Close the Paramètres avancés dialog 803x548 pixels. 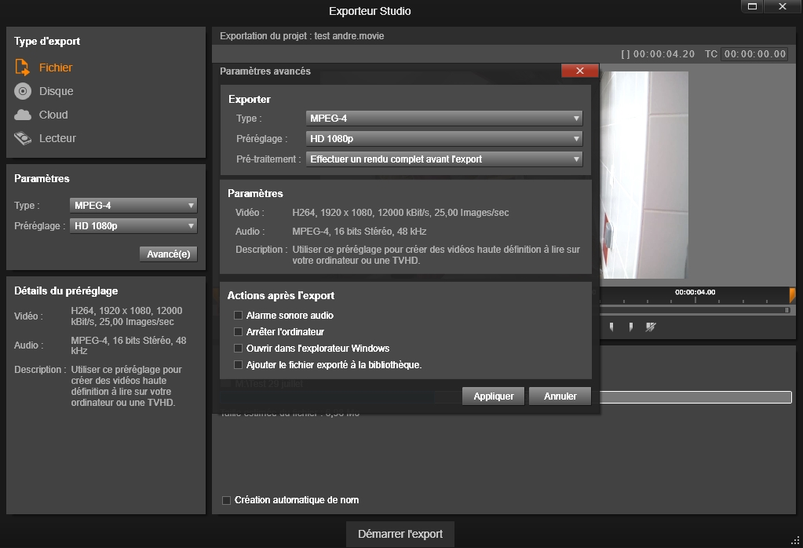[x=580, y=71]
